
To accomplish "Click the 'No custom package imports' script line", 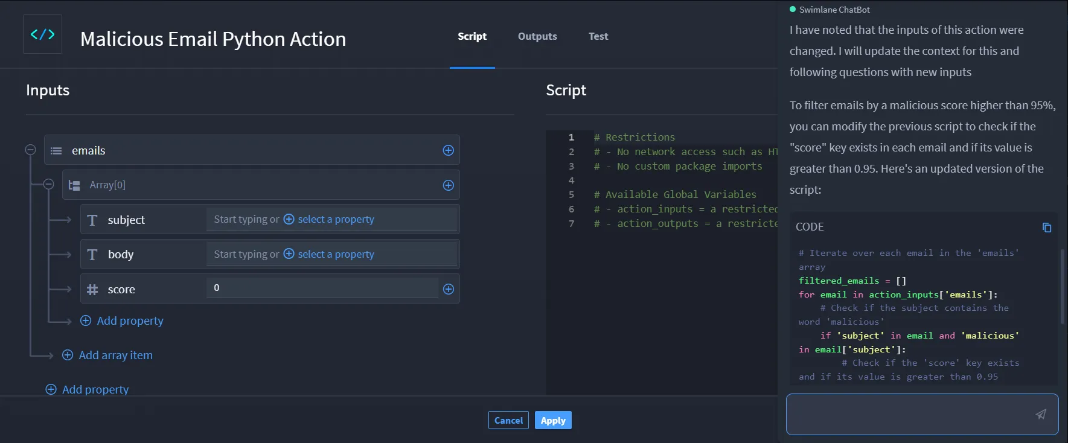I will pos(678,166).
